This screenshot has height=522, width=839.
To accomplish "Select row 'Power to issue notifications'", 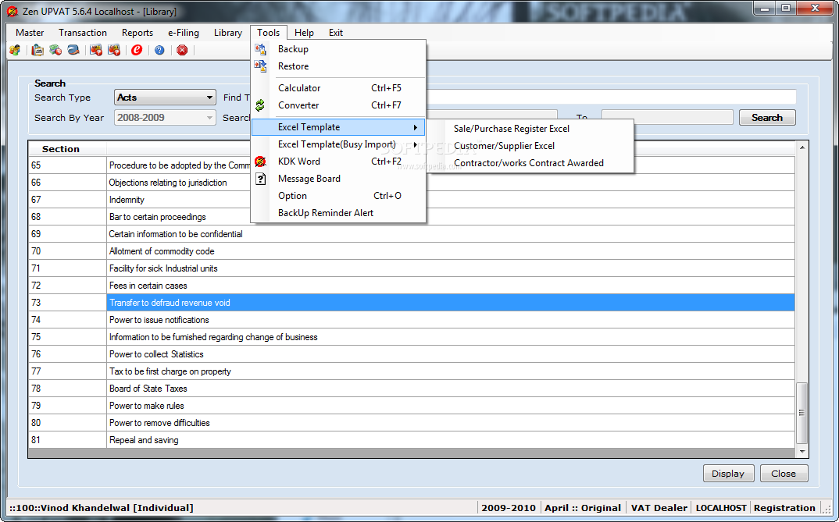I will pos(412,320).
